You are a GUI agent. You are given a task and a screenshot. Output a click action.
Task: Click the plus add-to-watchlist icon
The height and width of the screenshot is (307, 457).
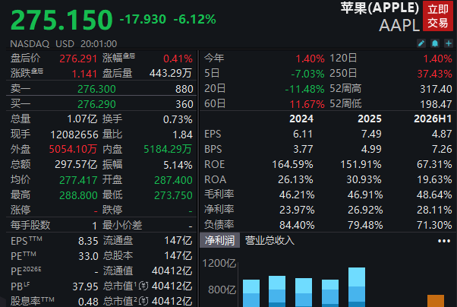pos(449,43)
